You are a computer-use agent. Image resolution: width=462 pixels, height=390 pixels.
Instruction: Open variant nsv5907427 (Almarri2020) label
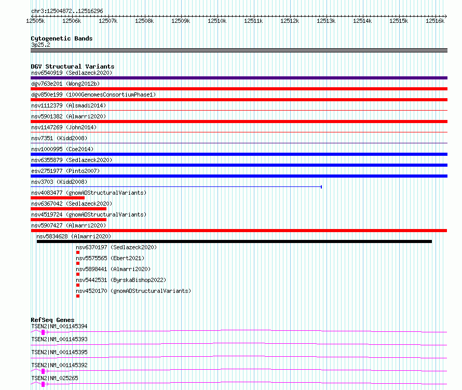coord(69,225)
